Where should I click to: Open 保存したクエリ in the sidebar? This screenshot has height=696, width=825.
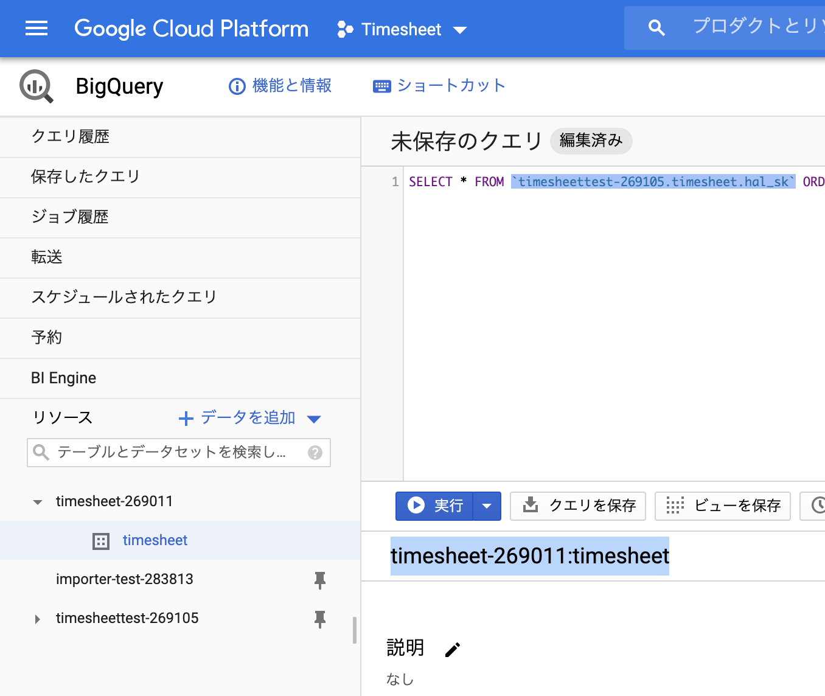pos(180,177)
